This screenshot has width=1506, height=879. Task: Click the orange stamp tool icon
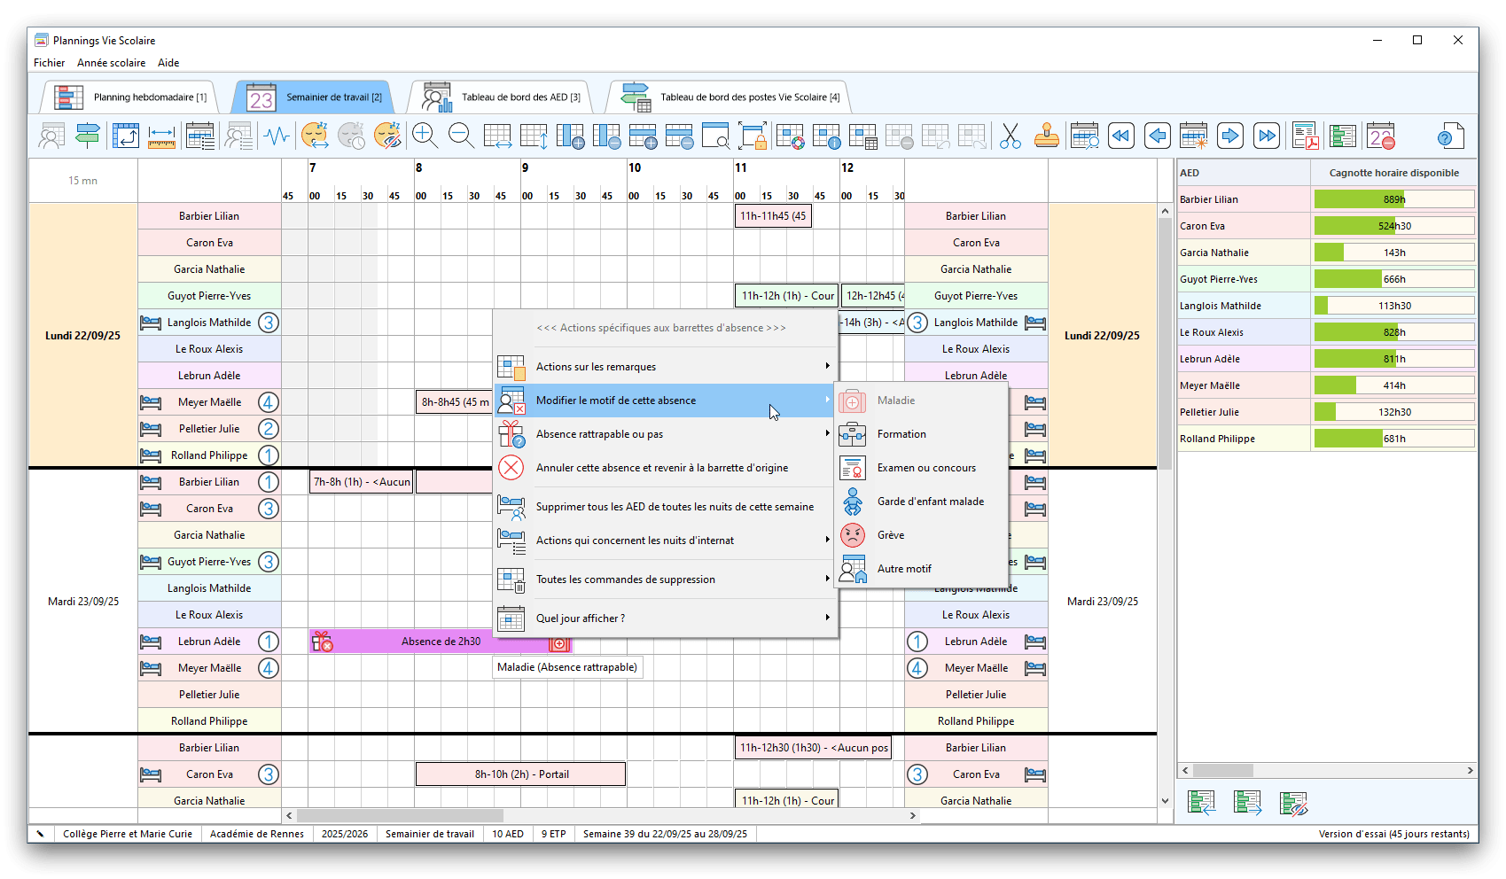[x=1046, y=136]
